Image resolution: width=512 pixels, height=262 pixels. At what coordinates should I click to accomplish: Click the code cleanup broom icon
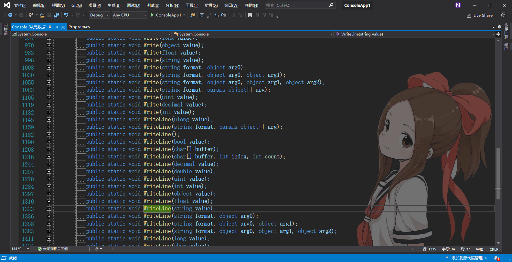click(97, 249)
